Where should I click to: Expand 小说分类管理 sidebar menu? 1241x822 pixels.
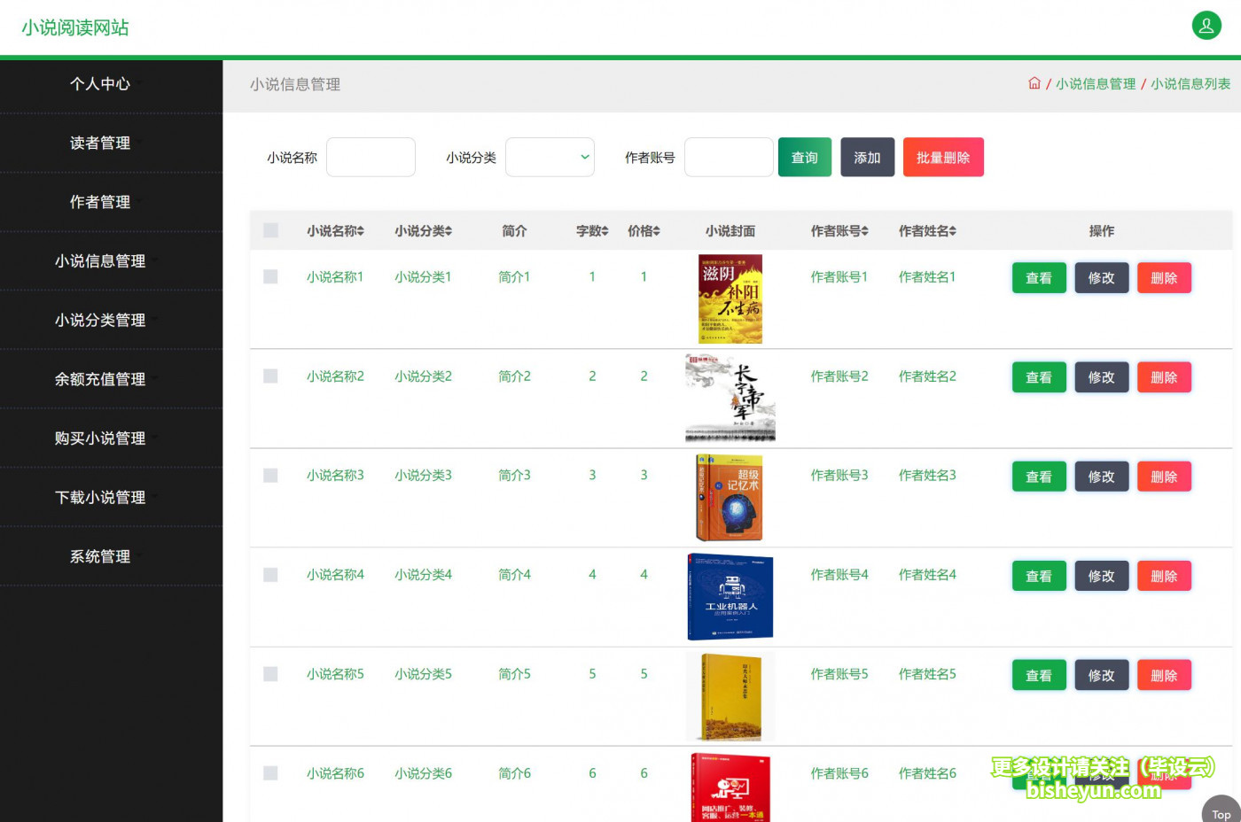tap(111, 320)
